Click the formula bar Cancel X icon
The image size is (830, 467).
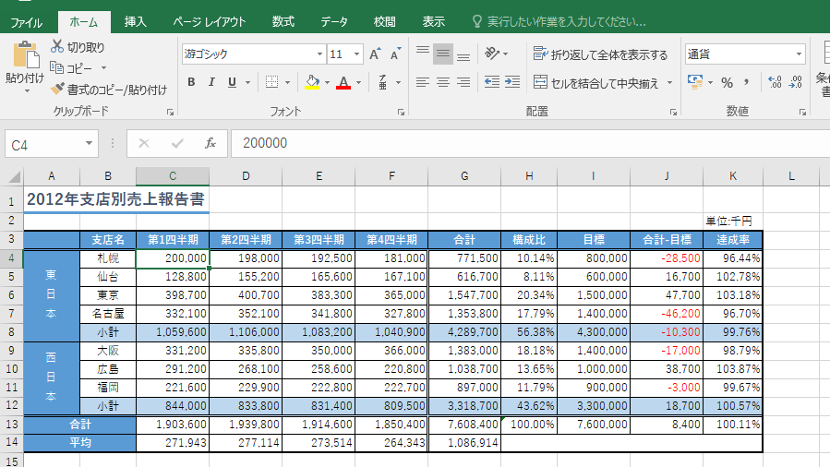[144, 143]
